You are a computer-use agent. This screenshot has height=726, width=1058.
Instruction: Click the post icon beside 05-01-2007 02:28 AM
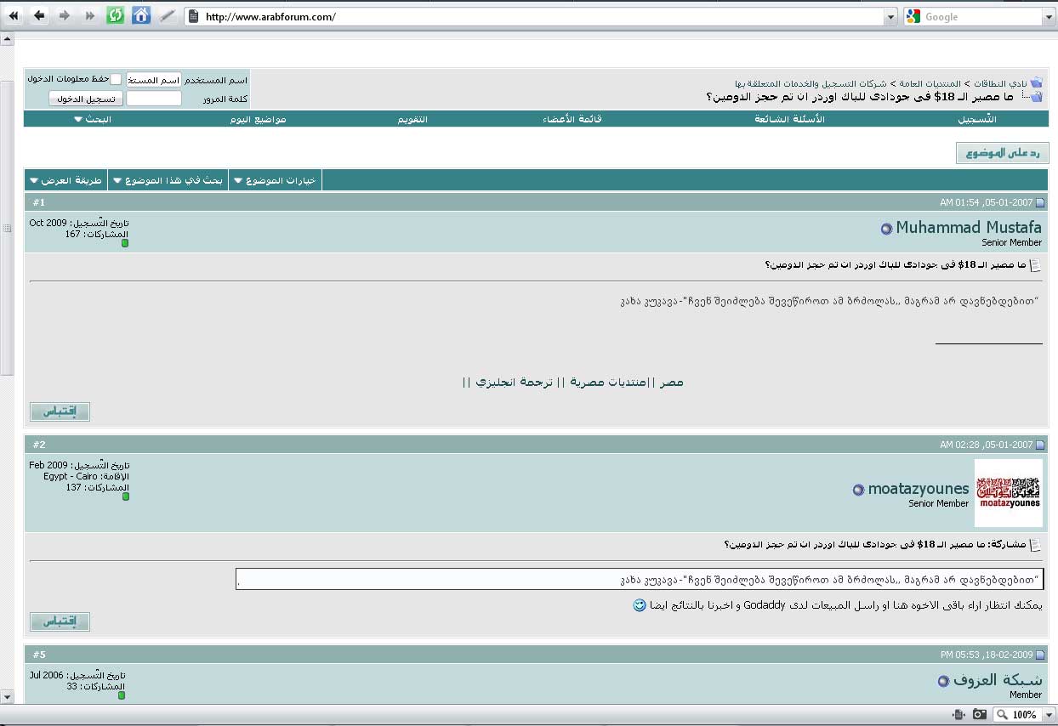point(1040,445)
